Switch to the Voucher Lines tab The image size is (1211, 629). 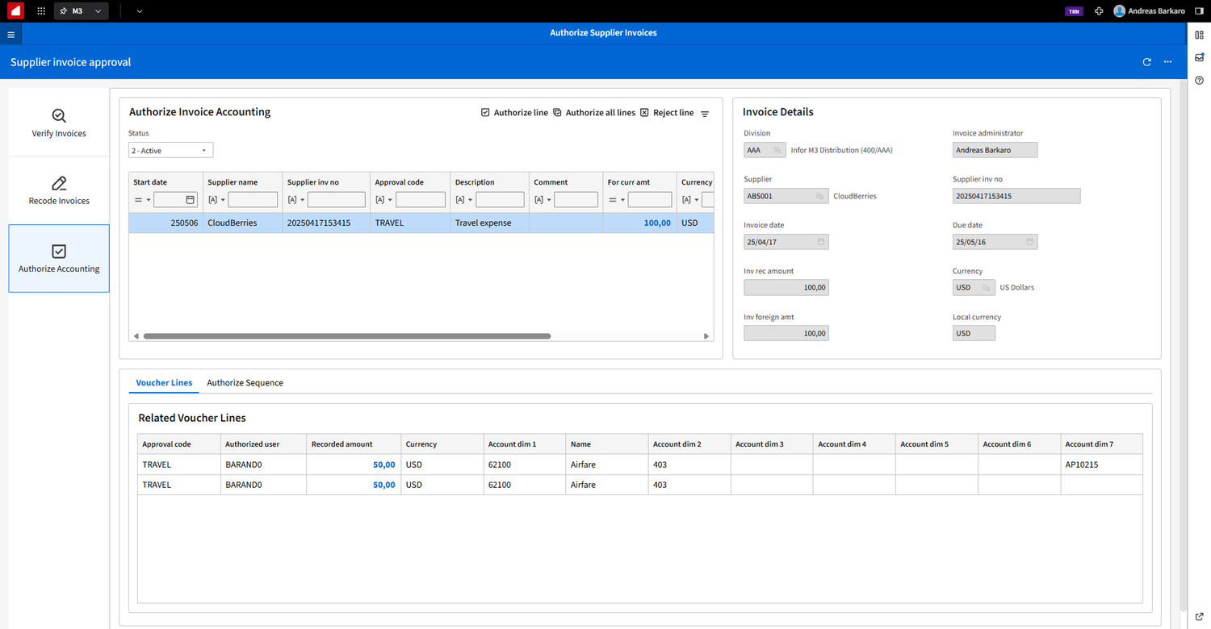[x=164, y=382]
